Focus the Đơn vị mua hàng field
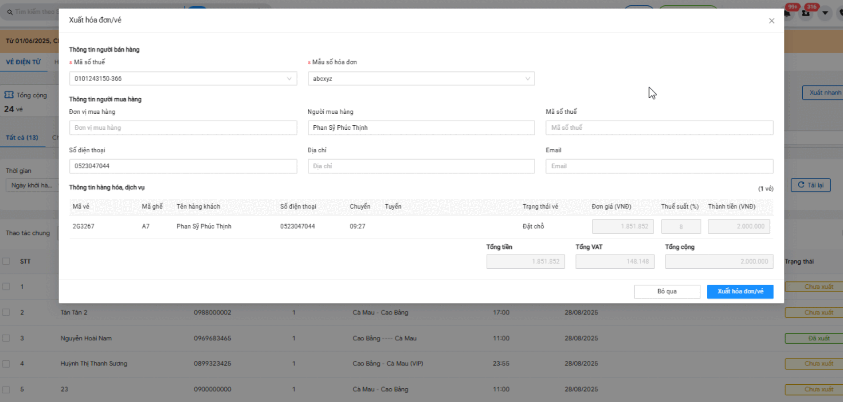The width and height of the screenshot is (843, 402). click(x=183, y=128)
